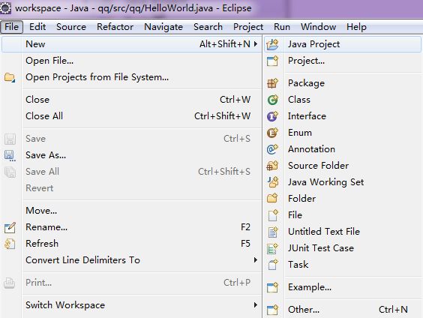Open the File menu
This screenshot has width=423, height=318.
pos(11,27)
